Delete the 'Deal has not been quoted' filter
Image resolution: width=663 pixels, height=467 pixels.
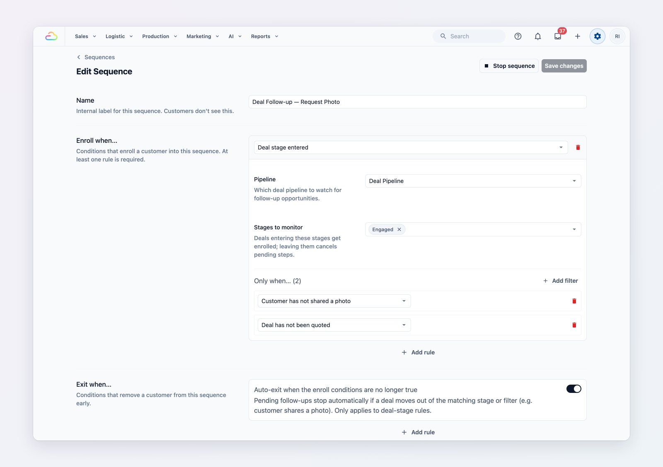[574, 325]
